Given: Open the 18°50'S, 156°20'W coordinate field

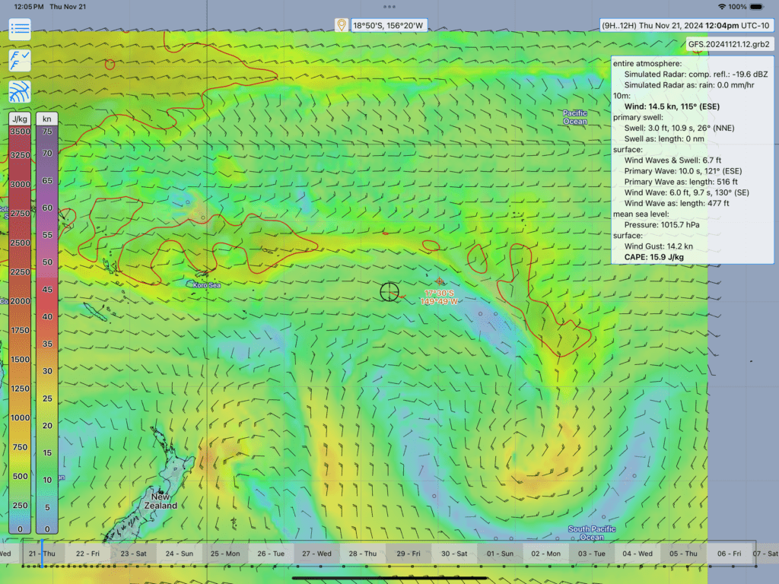Looking at the screenshot, I should click(388, 25).
